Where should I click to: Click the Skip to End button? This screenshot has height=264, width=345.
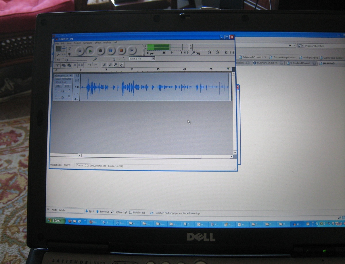click(132, 51)
